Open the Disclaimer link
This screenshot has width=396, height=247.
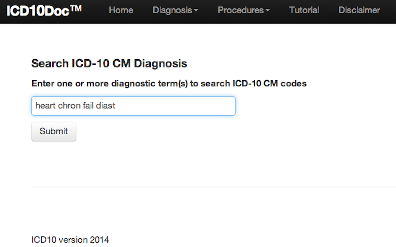click(x=359, y=10)
